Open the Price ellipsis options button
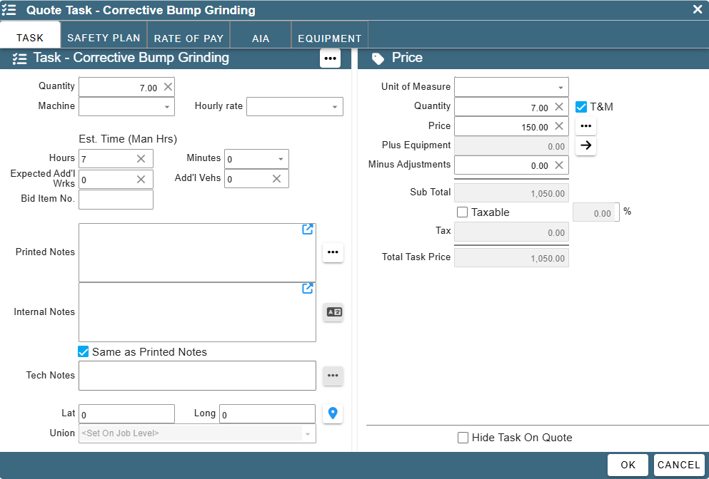The width and height of the screenshot is (709, 479). [585, 126]
